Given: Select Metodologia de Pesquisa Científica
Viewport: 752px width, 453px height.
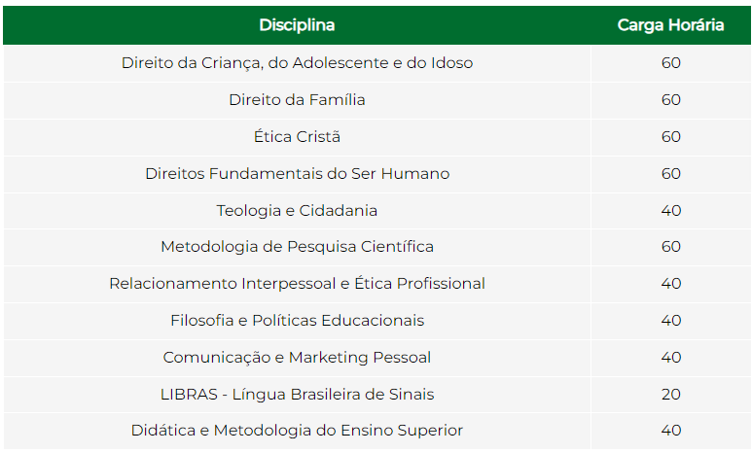Looking at the screenshot, I should point(297,246).
